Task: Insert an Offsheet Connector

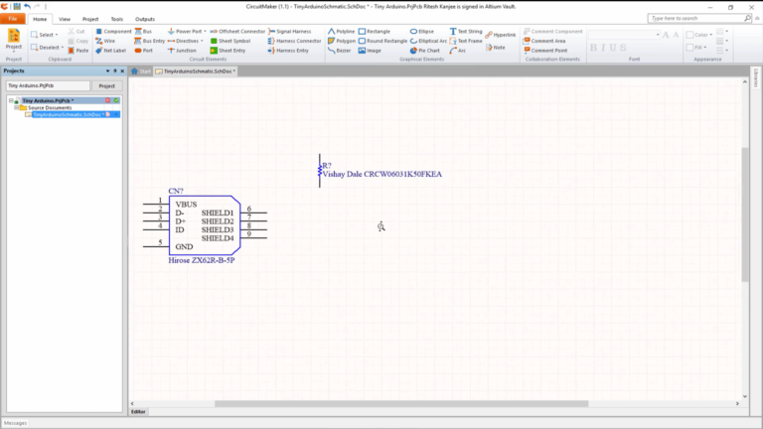Action: click(x=238, y=31)
